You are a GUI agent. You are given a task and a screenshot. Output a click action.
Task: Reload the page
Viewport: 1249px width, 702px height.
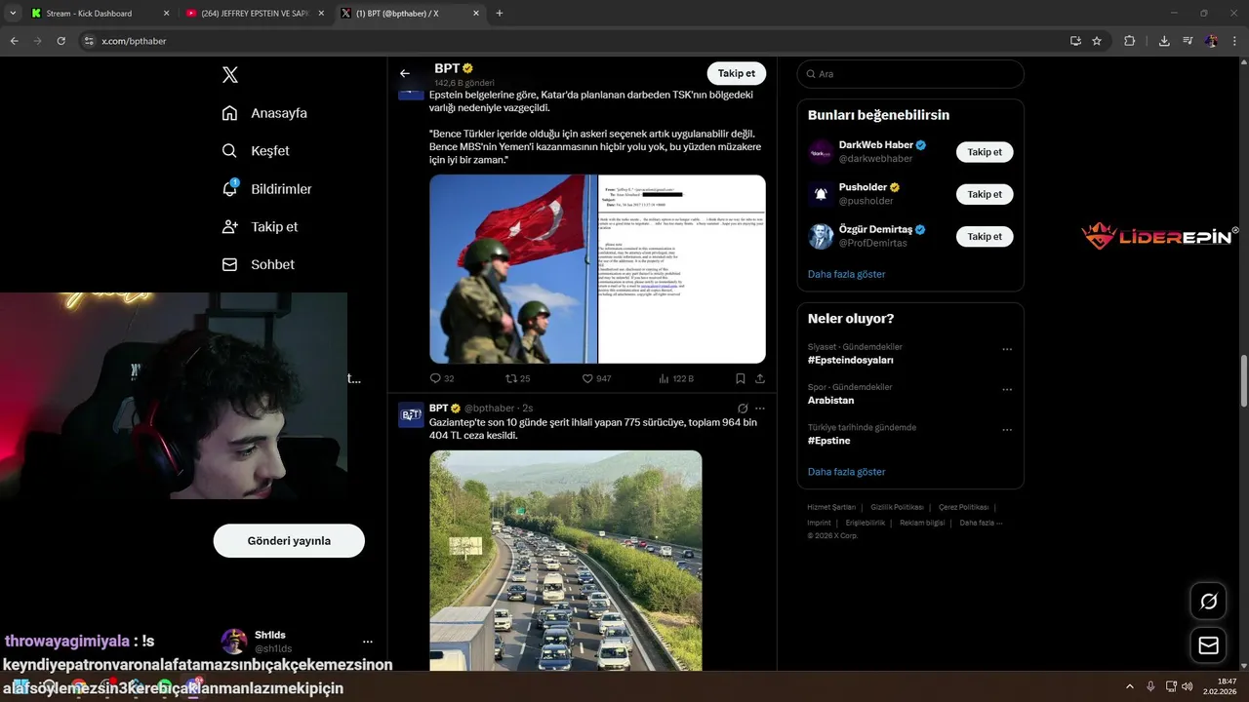click(61, 41)
